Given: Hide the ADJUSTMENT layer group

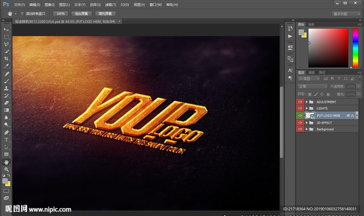Looking at the screenshot, I should coord(300,102).
